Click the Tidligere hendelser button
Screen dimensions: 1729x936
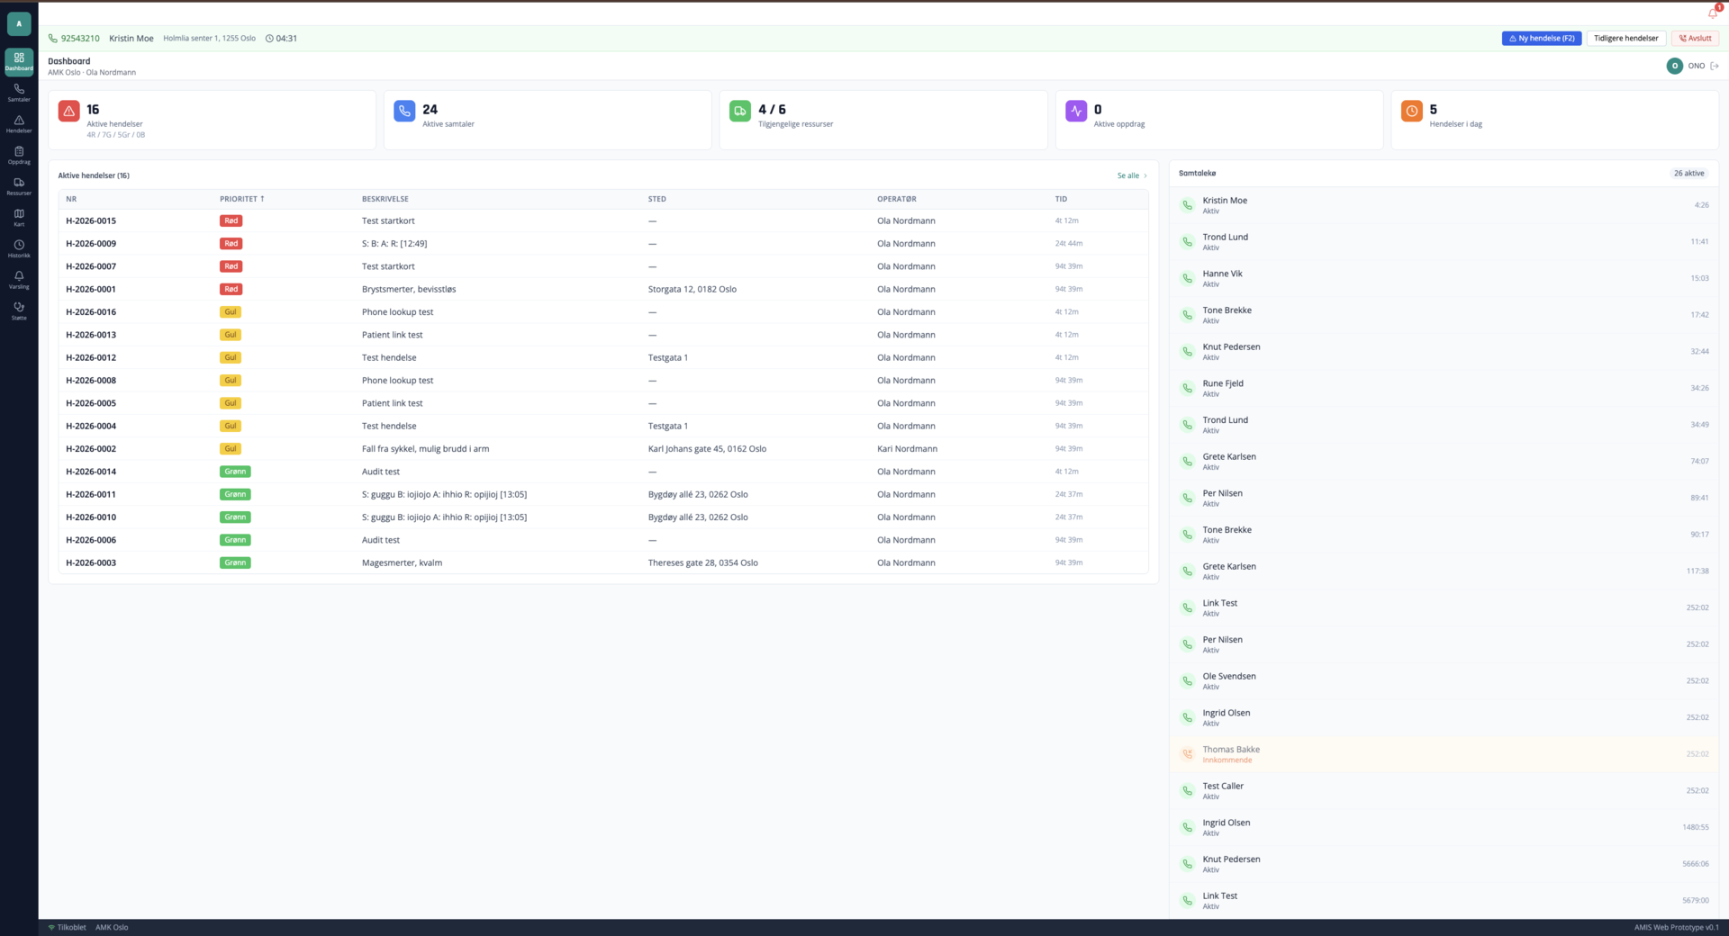pos(1625,38)
